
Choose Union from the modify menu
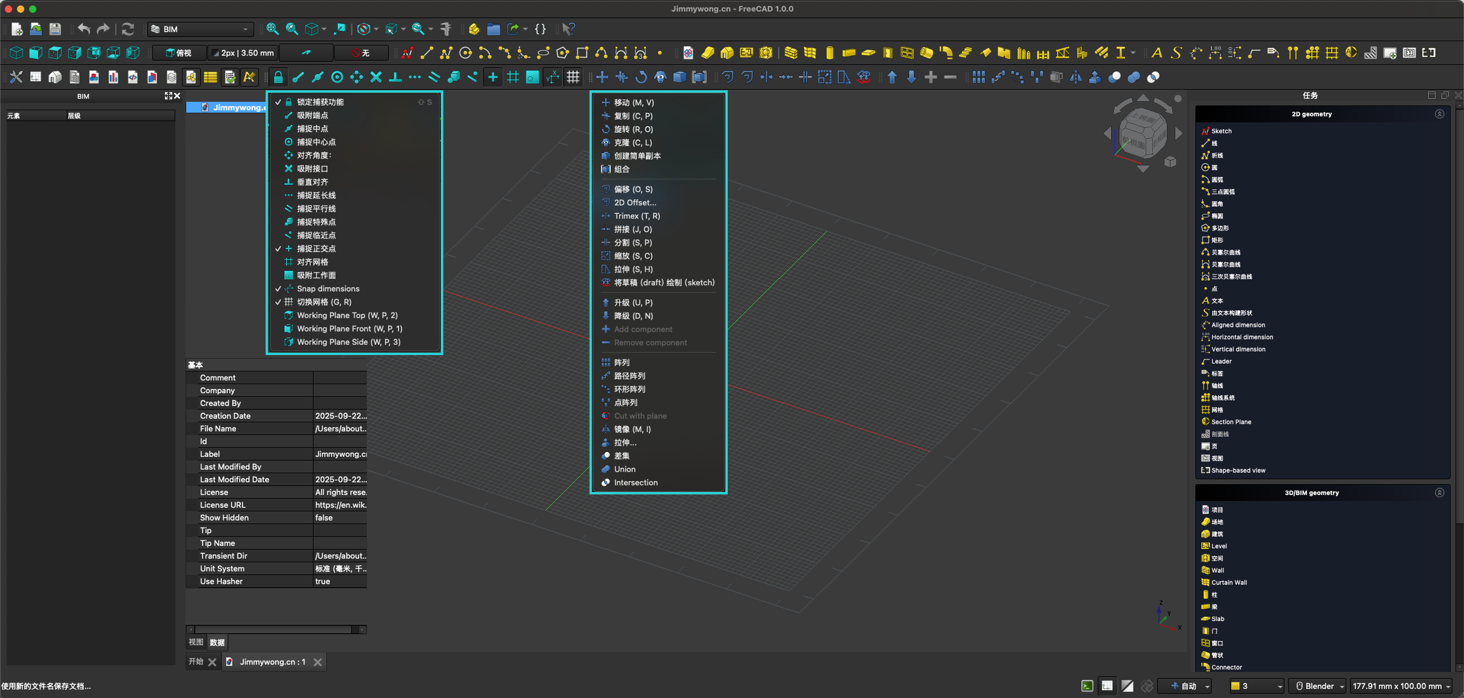pos(625,469)
